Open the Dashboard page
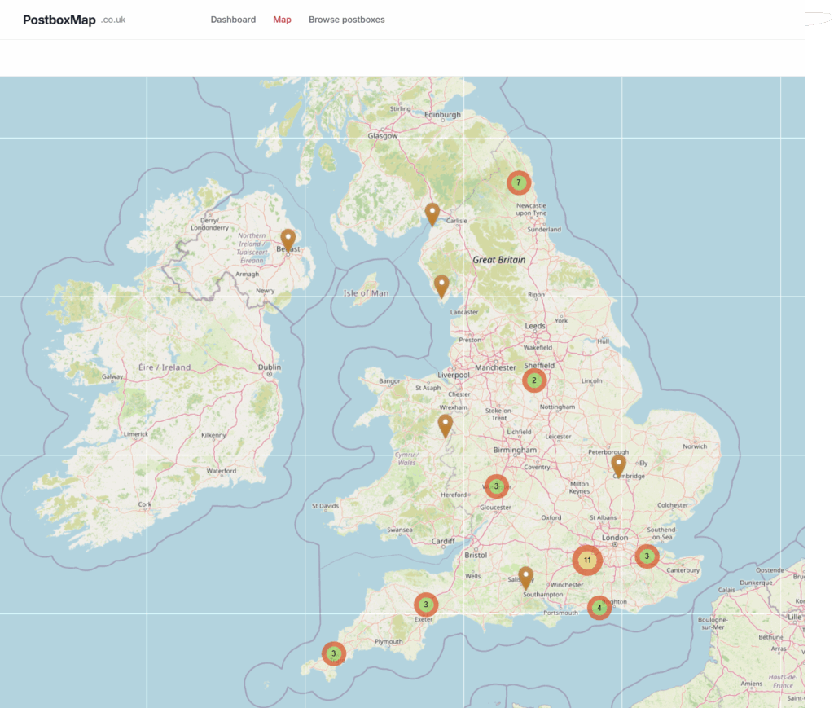The image size is (834, 708). [x=233, y=20]
